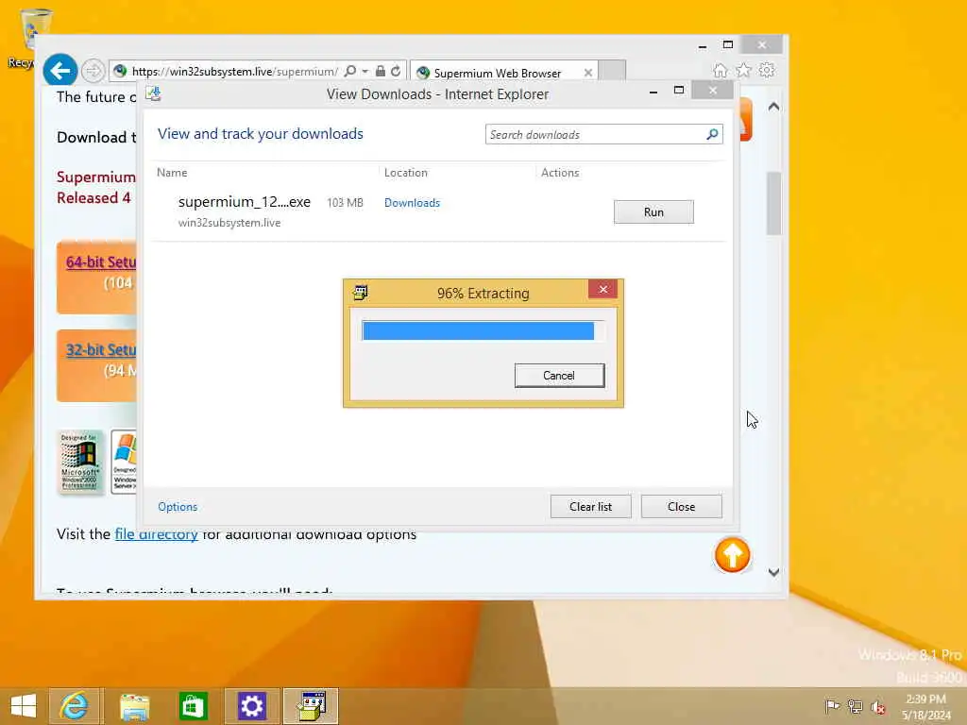Open the file directory link
This screenshot has height=725, width=967.
click(x=156, y=534)
